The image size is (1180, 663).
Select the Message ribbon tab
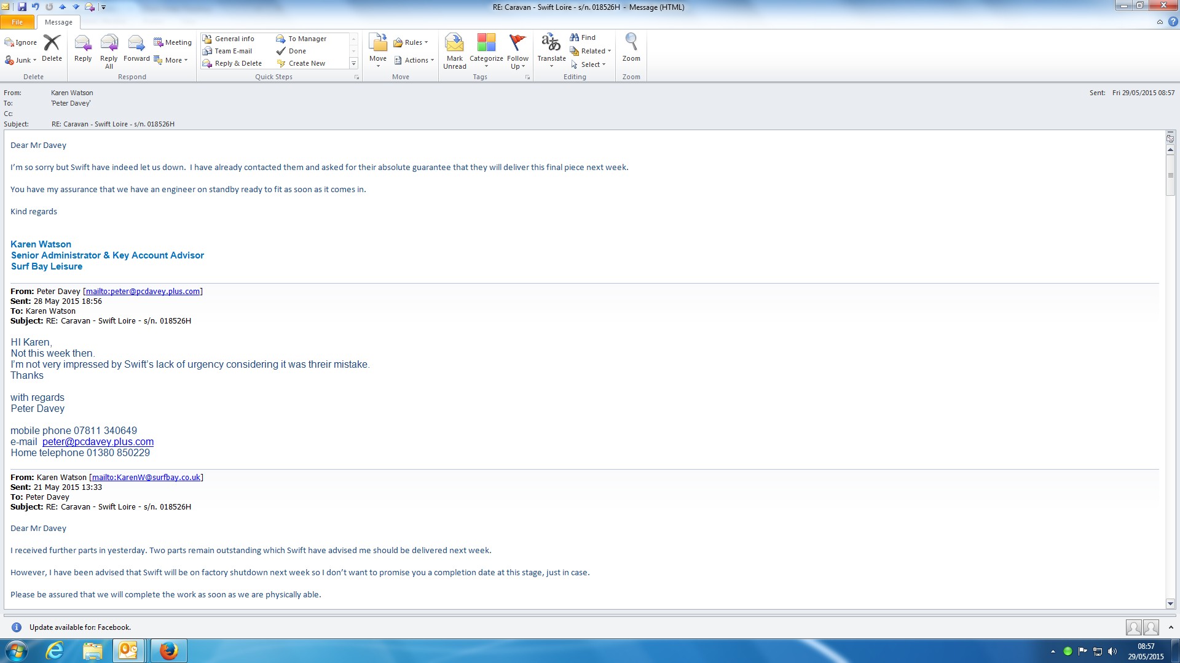pyautogui.click(x=58, y=22)
